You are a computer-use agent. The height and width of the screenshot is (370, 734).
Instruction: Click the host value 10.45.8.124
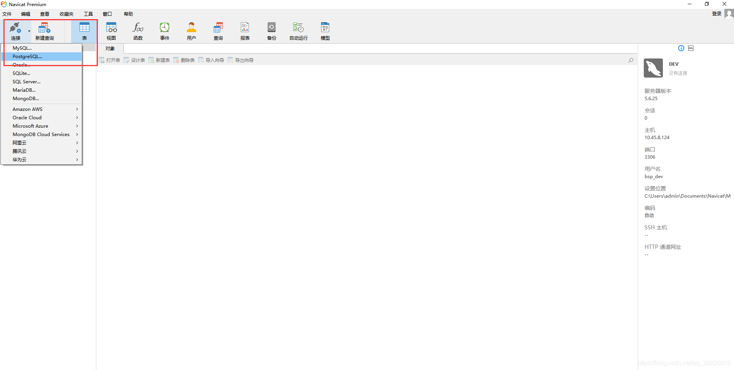657,138
